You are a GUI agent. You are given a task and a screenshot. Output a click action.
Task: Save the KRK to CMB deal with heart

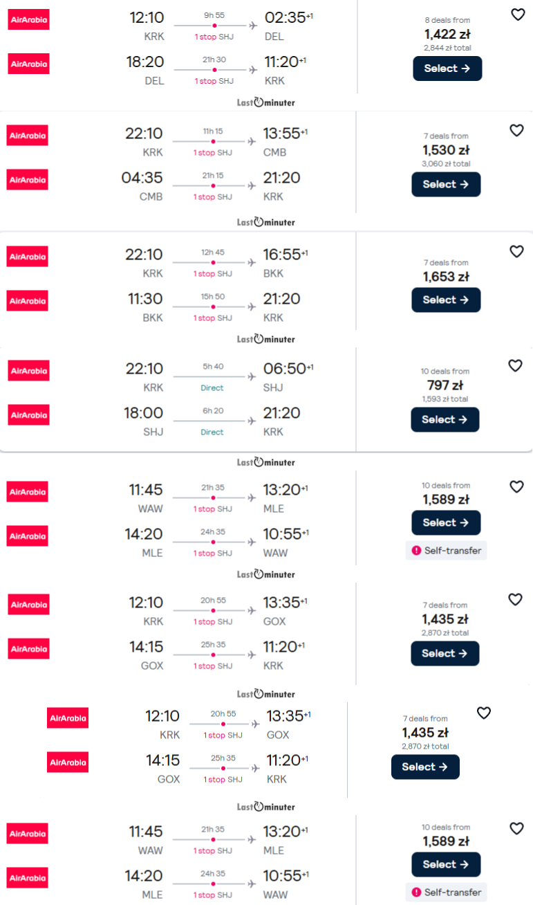pos(516,130)
